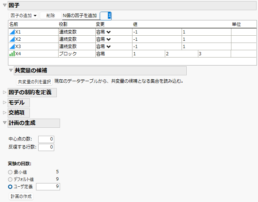Click the X1 role 連続変数 cell

click(77, 32)
